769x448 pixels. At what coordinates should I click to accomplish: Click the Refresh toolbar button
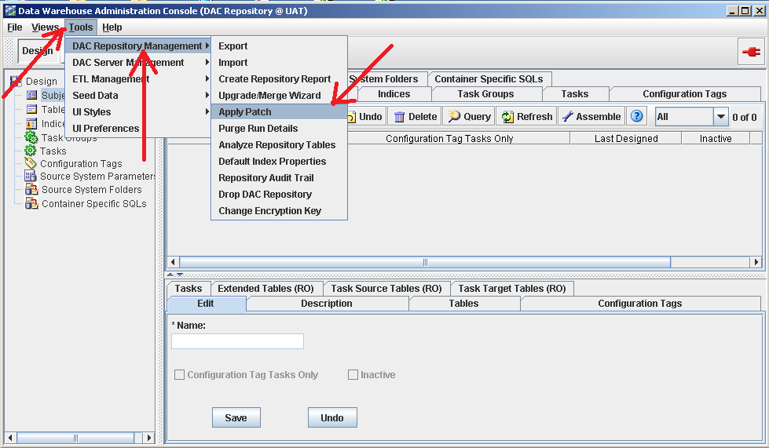[527, 117]
